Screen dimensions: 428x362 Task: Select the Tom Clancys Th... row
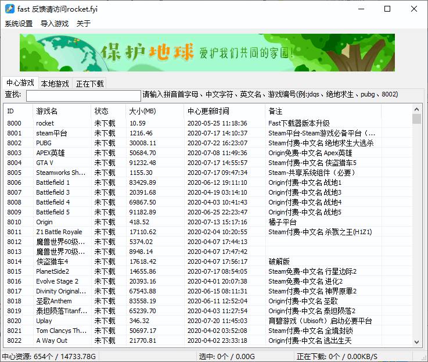pos(207,331)
